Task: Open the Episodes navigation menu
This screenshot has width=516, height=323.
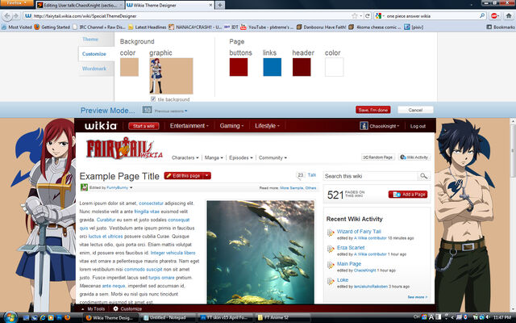Action: click(240, 158)
